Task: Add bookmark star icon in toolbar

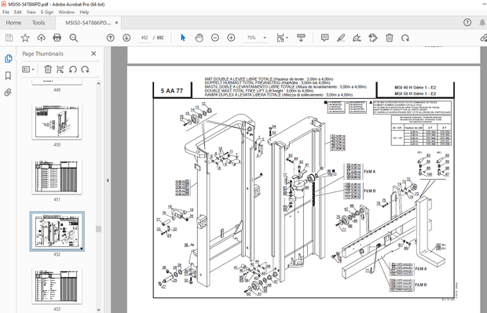Action: tap(25, 38)
